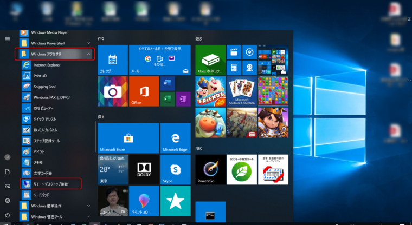Open Windows FAX とスキャン

[56, 97]
